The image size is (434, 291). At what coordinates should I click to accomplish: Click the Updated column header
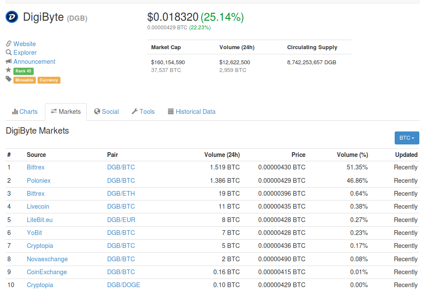click(406, 155)
